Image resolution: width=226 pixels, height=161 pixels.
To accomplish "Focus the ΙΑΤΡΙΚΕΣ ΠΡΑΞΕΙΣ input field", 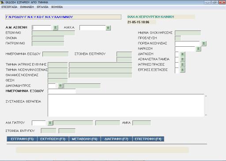I will [x=177, y=65].
